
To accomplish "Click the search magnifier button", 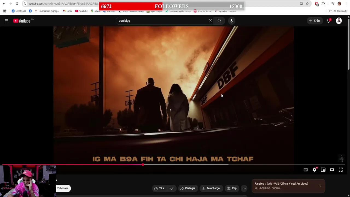I will pyautogui.click(x=219, y=21).
